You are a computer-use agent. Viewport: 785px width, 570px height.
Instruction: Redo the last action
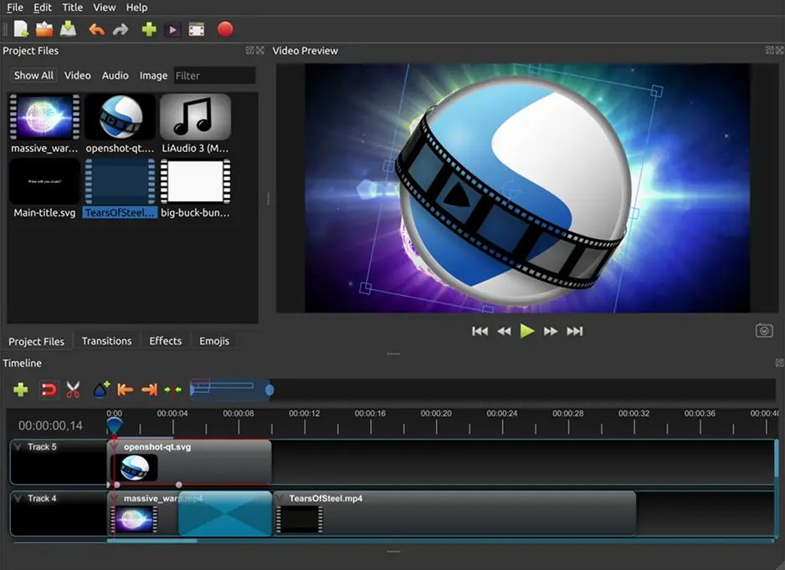pyautogui.click(x=121, y=30)
